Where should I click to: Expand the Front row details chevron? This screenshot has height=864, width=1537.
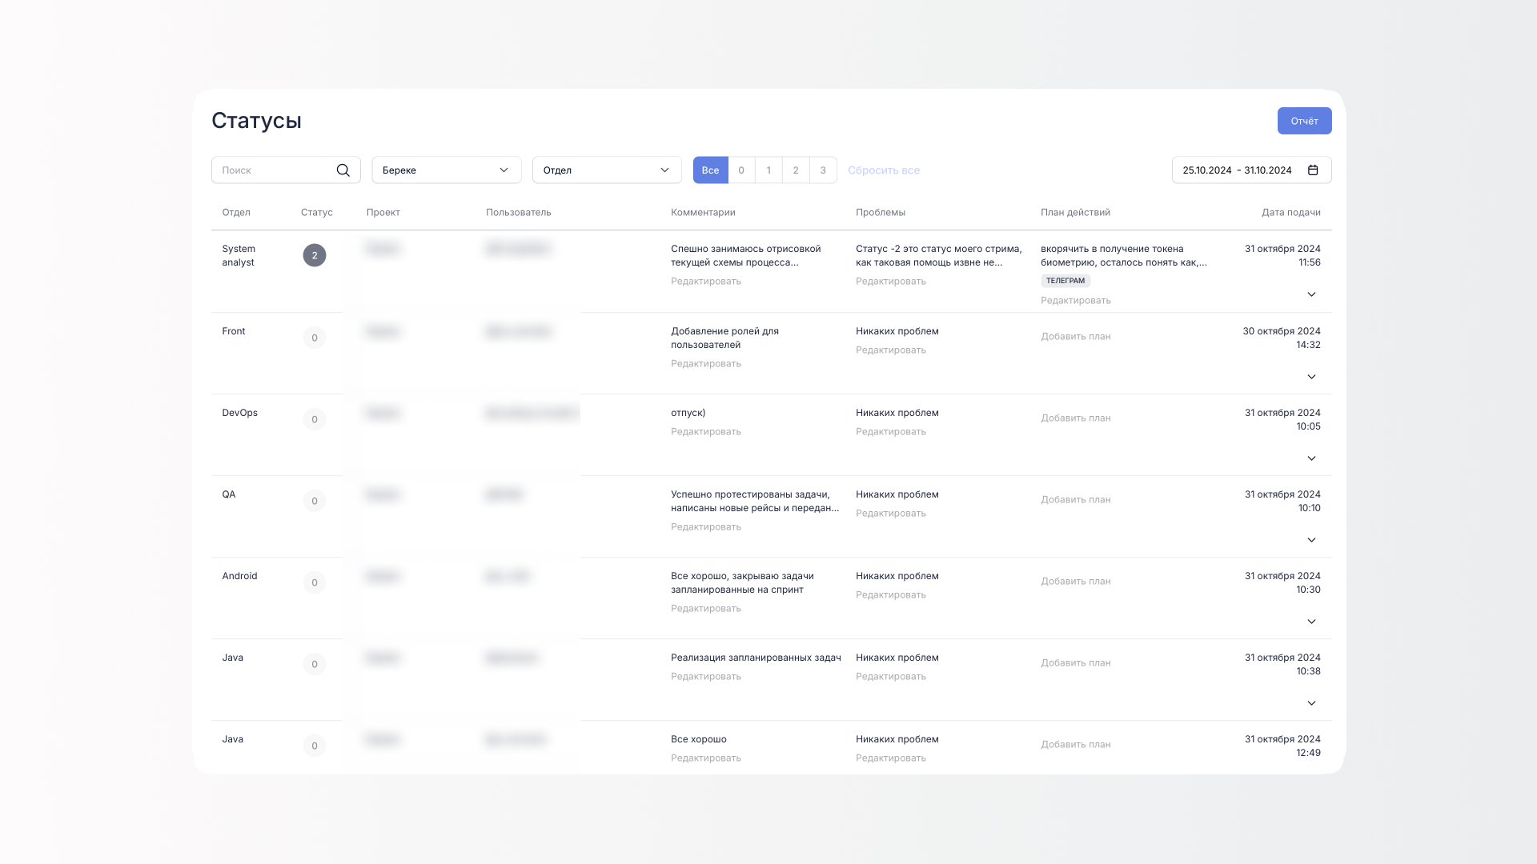(1311, 377)
